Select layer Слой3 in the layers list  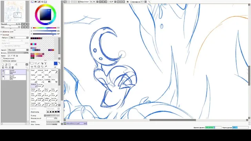tap(14, 72)
